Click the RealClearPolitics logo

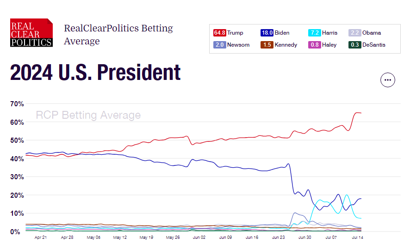click(x=31, y=33)
